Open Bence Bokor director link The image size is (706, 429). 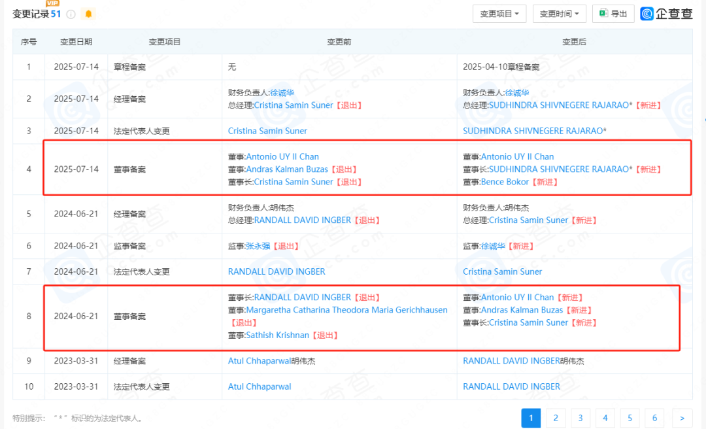point(505,182)
